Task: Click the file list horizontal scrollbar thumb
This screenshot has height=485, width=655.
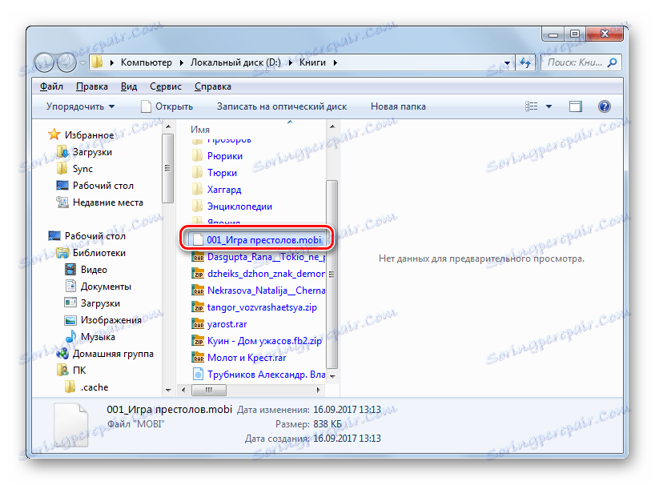Action: 209,390
